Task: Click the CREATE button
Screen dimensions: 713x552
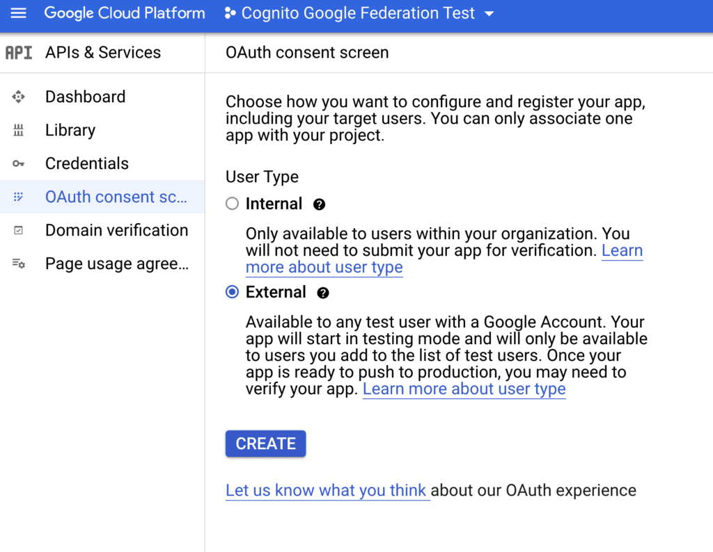Action: (265, 444)
